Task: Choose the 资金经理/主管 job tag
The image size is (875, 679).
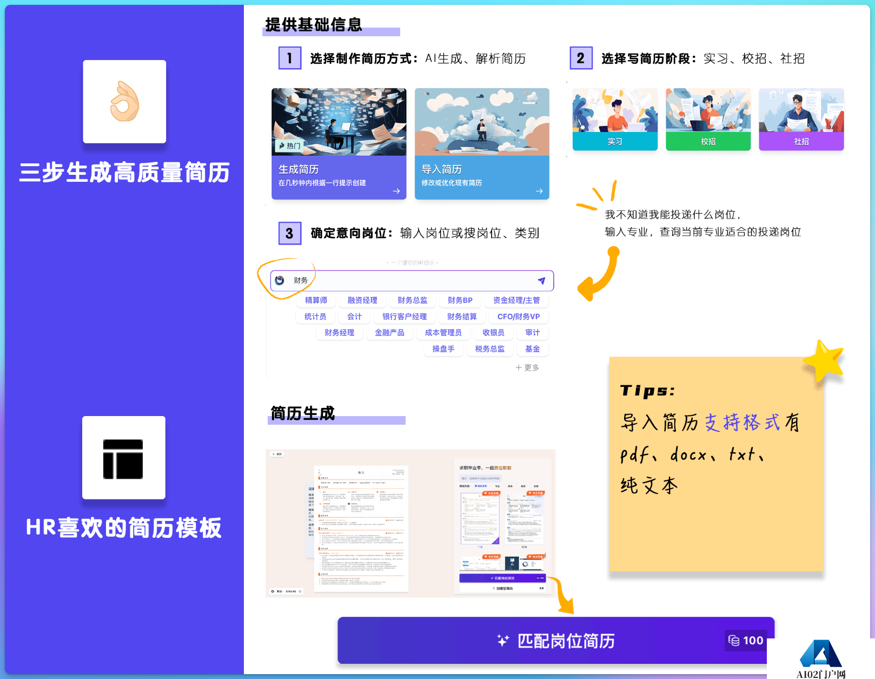Action: click(x=516, y=300)
